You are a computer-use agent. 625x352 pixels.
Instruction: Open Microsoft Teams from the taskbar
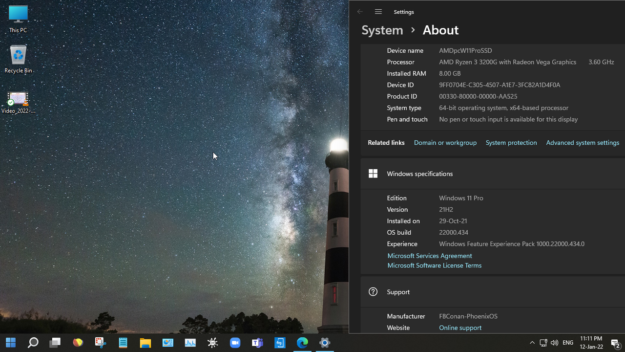pos(257,343)
